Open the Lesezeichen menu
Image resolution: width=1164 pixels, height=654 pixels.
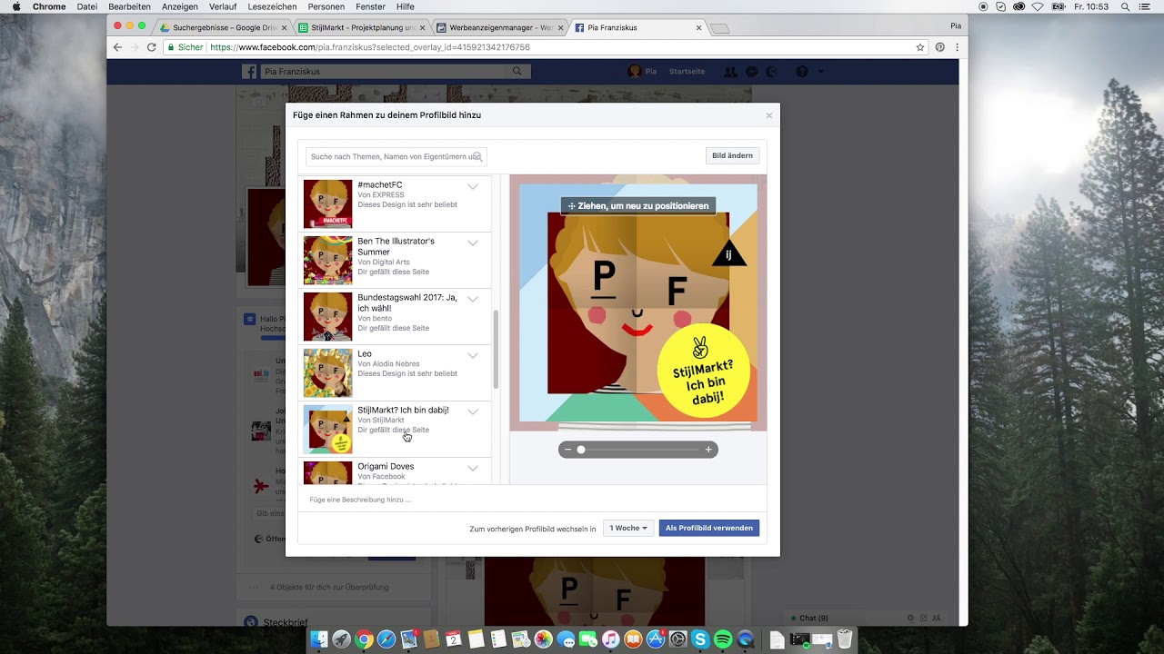click(272, 6)
